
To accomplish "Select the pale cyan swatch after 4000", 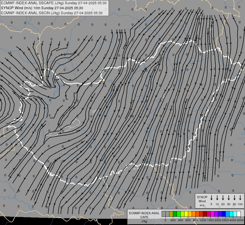I will coord(235,214).
